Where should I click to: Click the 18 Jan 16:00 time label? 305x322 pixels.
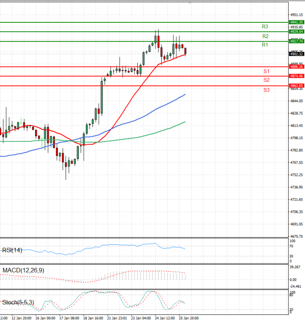pos(93,318)
